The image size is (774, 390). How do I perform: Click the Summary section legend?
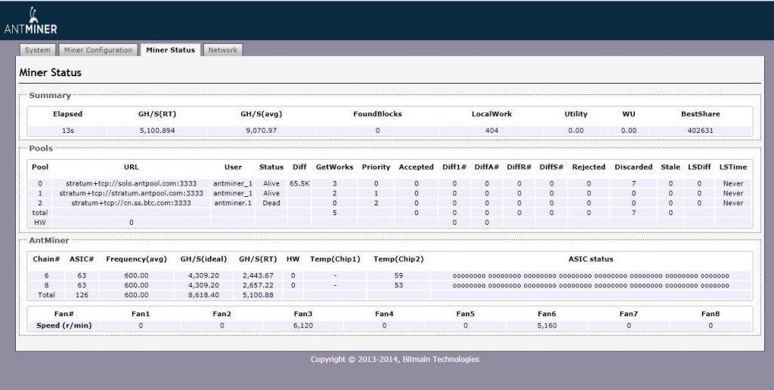point(50,95)
